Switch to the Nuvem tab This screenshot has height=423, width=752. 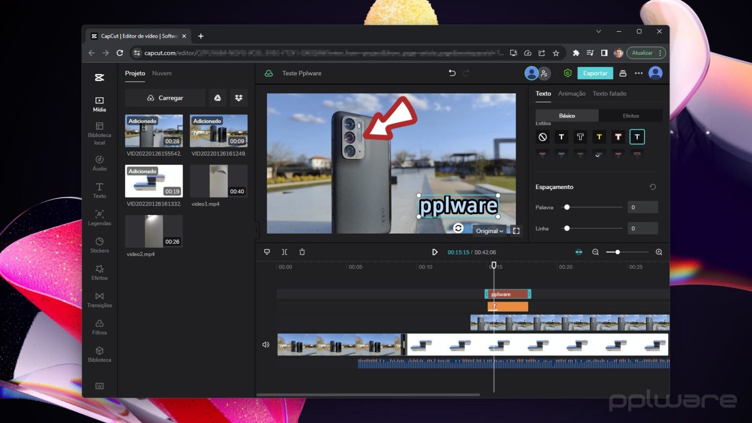pyautogui.click(x=162, y=73)
